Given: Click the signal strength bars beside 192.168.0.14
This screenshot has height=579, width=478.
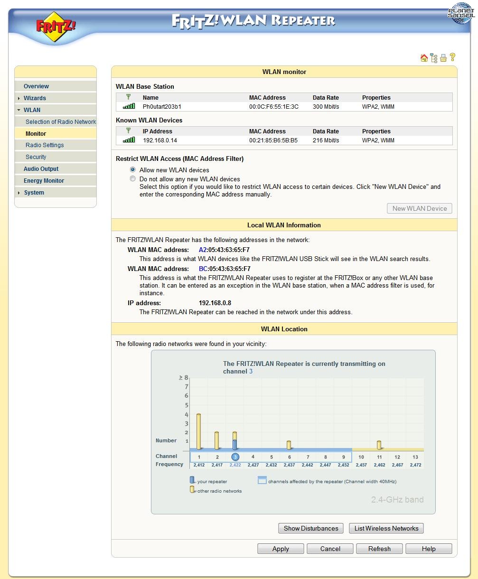Looking at the screenshot, I should 129,140.
